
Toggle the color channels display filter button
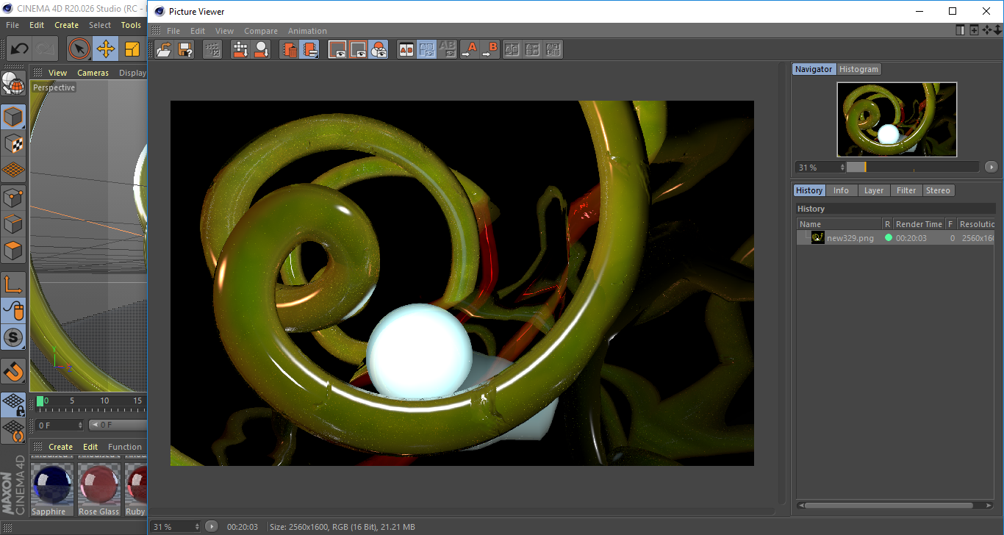(379, 49)
